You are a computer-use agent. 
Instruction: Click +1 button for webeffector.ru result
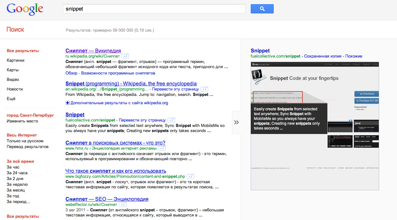point(123,205)
